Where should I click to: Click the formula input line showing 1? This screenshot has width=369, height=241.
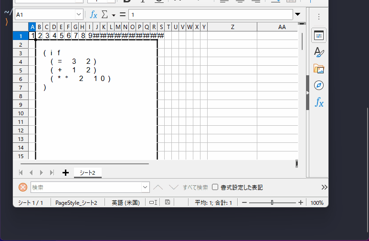(x=211, y=15)
